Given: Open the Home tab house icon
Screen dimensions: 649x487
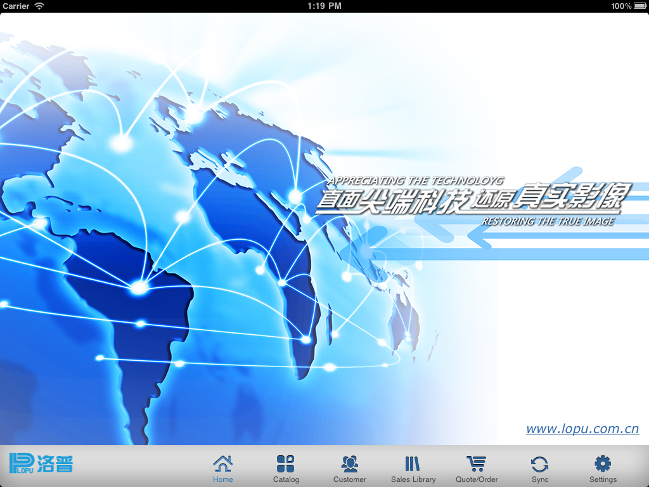Looking at the screenshot, I should coord(222,464).
